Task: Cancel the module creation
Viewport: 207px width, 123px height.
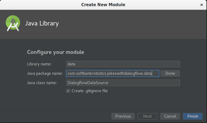Action: (170, 116)
